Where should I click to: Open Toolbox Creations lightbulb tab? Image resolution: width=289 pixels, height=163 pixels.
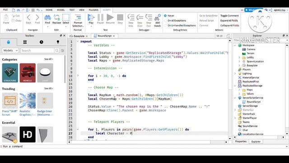58,42
